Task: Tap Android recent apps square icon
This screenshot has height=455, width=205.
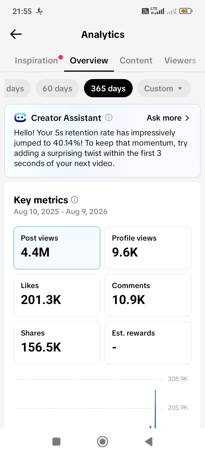Action: pyautogui.click(x=56, y=442)
